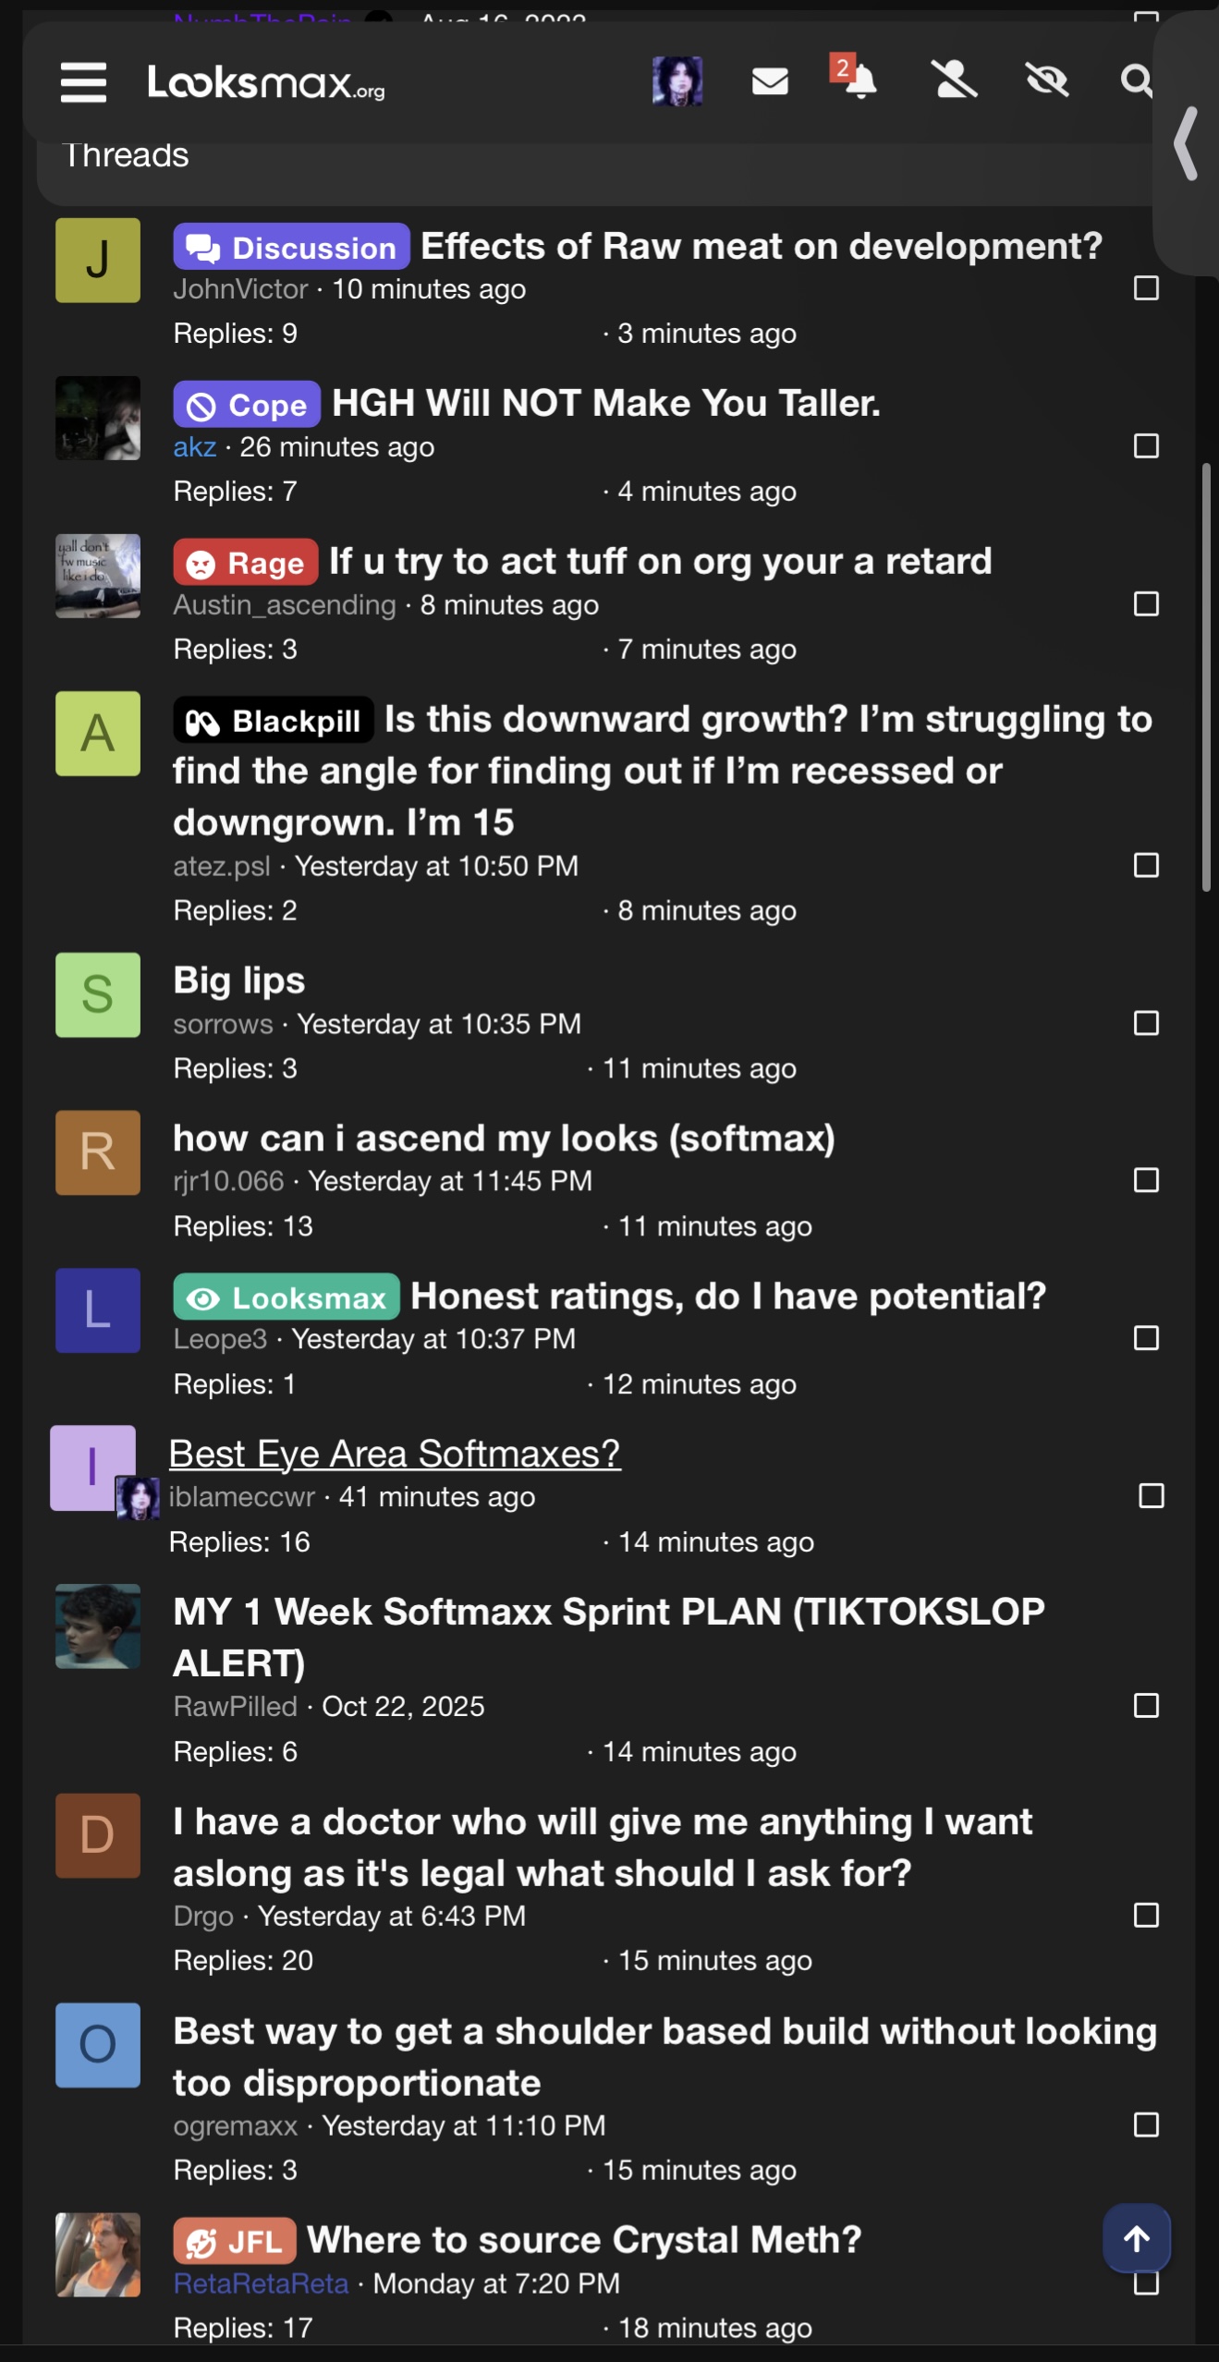Open the hamburger navigation menu
This screenshot has height=2362, width=1219.
click(x=84, y=82)
